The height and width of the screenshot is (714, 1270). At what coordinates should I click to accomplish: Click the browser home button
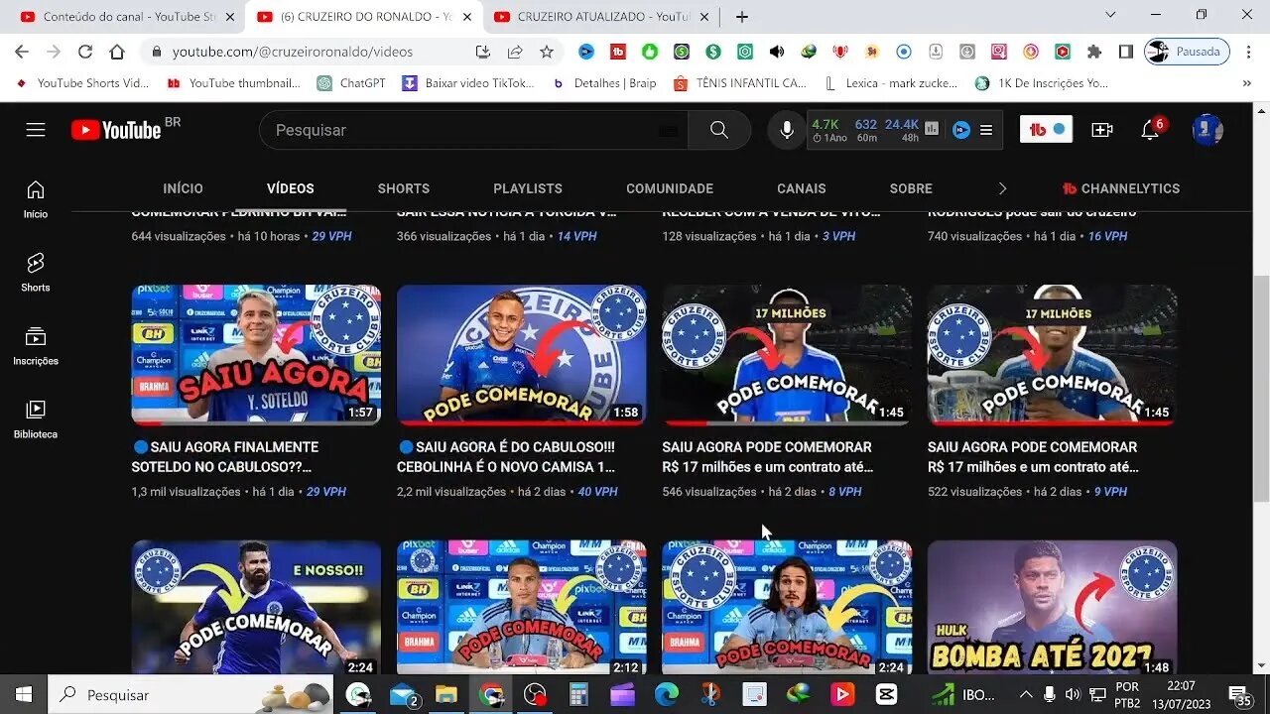[x=117, y=52]
